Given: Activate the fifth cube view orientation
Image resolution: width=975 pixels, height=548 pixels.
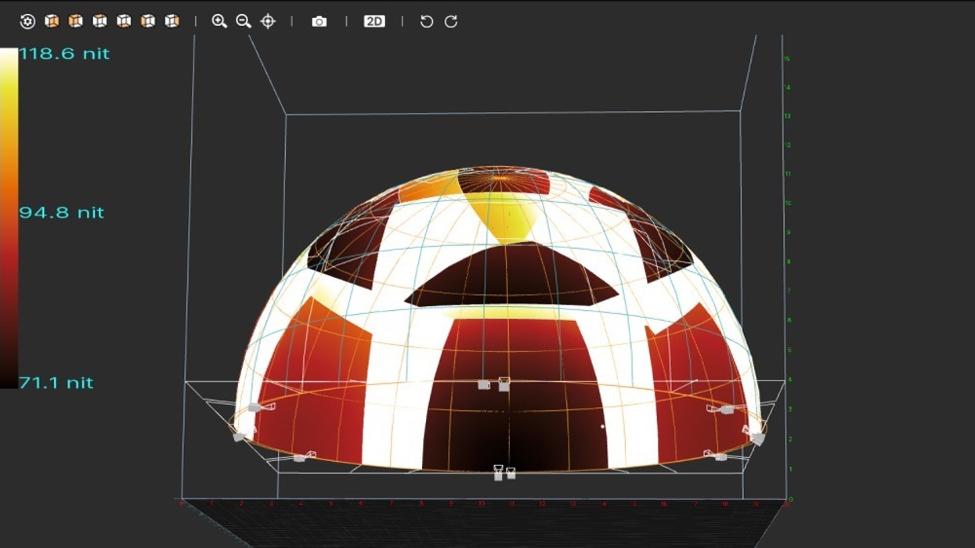Looking at the screenshot, I should pos(146,21).
